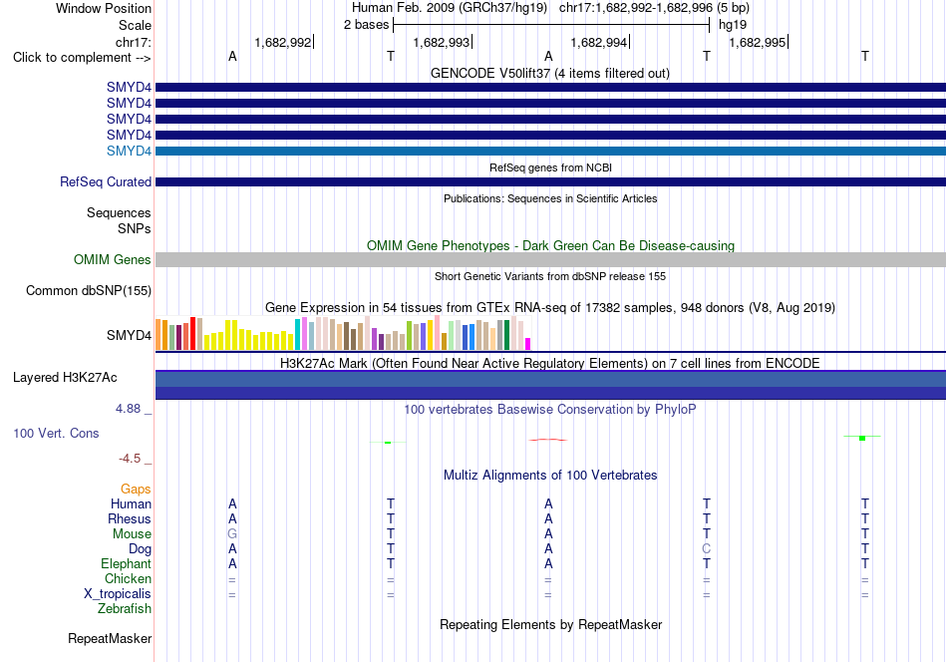Open the RefSeq Curated track label
The width and height of the screenshot is (947, 662).
pyautogui.click(x=106, y=181)
